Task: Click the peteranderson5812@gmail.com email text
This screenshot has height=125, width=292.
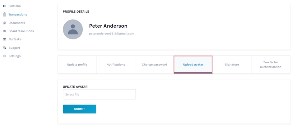Action: 112,34
